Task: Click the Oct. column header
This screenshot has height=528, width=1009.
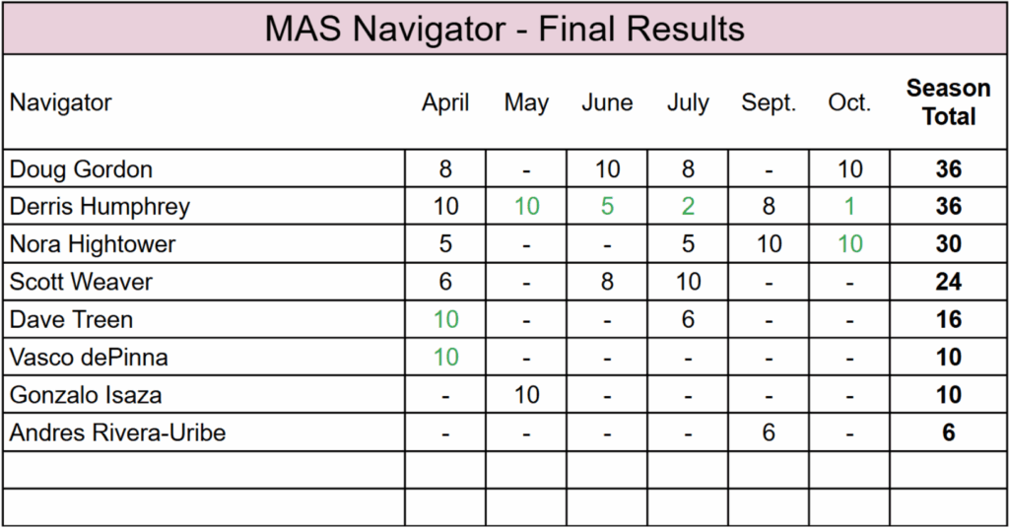Action: pos(849,102)
